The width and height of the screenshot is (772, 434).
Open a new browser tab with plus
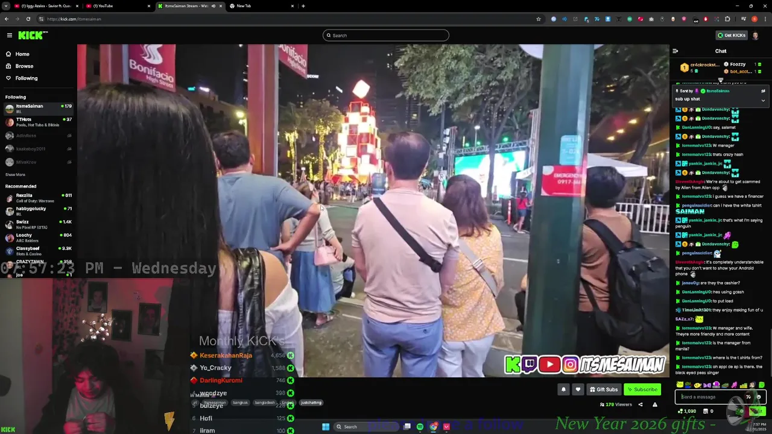tap(303, 6)
